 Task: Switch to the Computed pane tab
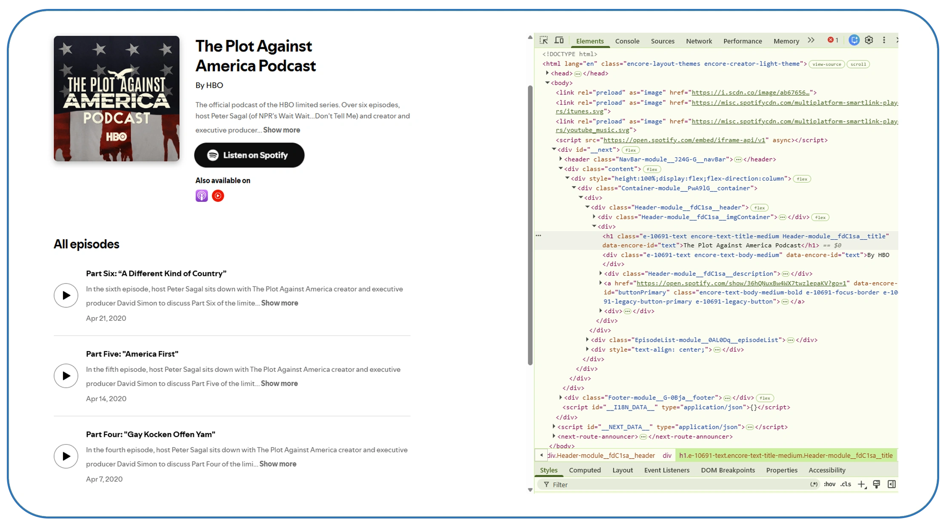pos(585,470)
